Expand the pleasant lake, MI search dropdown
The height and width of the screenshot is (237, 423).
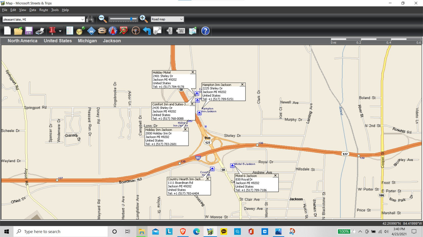[82, 19]
